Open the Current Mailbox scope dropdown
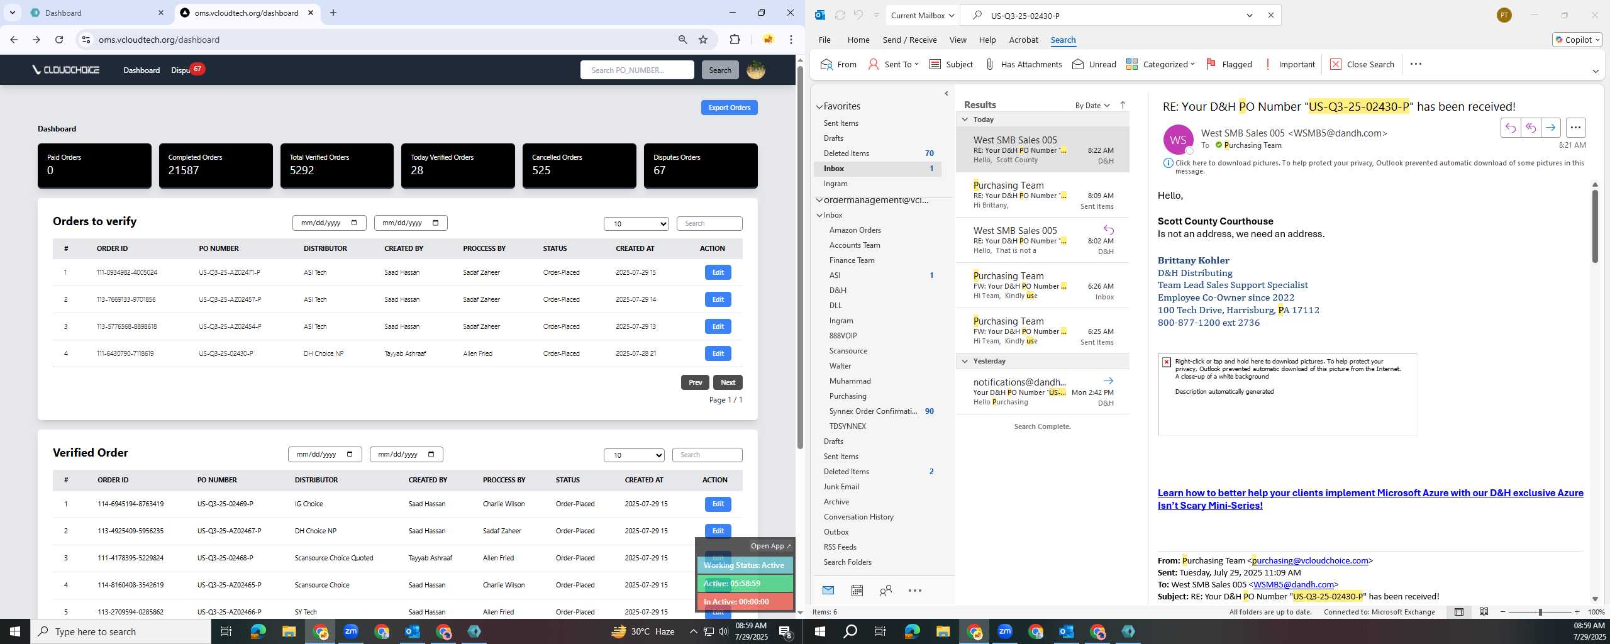Image resolution: width=1610 pixels, height=644 pixels. [923, 15]
